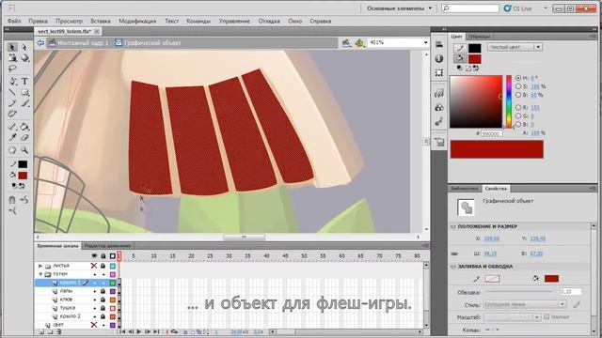
Task: Click the scene breadcrumb 'Монтажный кадр 1'
Action: pyautogui.click(x=79, y=43)
